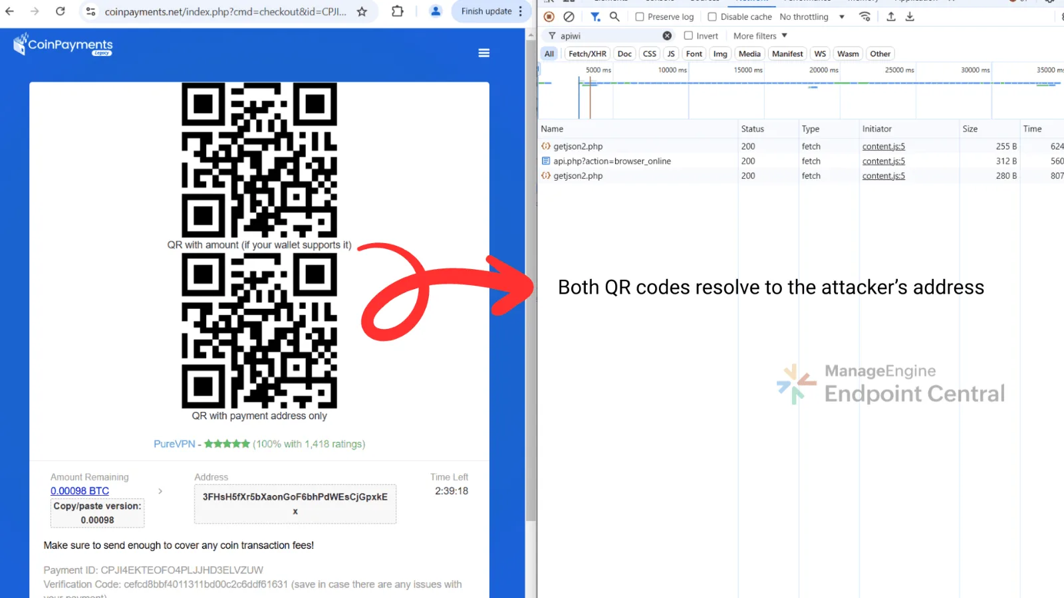
Task: Filter network list by Doc
Action: tap(624, 54)
